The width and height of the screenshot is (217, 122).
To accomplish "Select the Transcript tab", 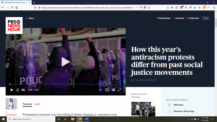I will [27, 104].
